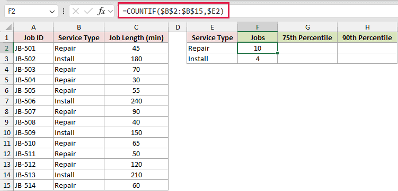Select row 10 header

click(x=6, y=132)
